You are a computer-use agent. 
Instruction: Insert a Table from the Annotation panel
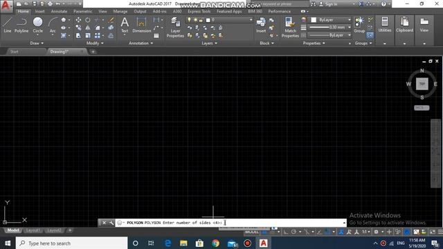156,36
